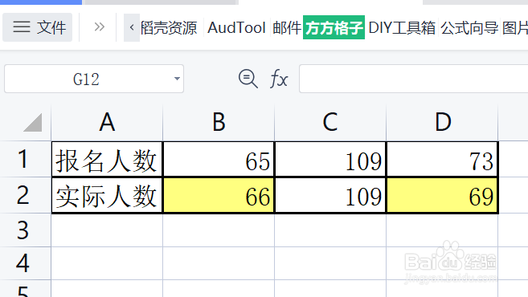
Task: Click the fx insert function icon
Action: click(279, 79)
